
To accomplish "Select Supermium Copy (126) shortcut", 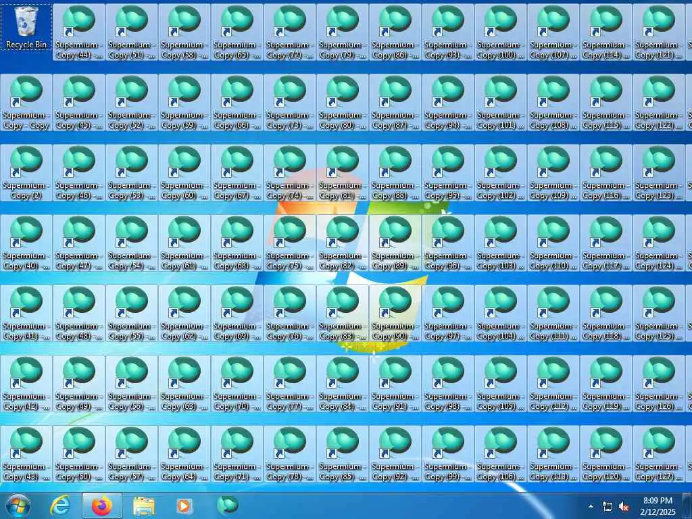I will pyautogui.click(x=658, y=384).
